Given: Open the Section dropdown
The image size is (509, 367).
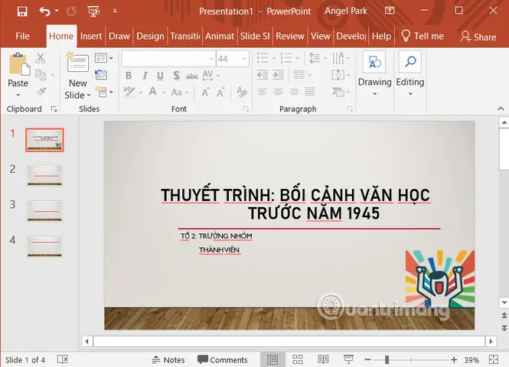Looking at the screenshot, I should [103, 92].
